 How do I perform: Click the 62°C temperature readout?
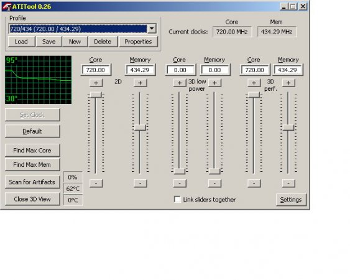73,189
